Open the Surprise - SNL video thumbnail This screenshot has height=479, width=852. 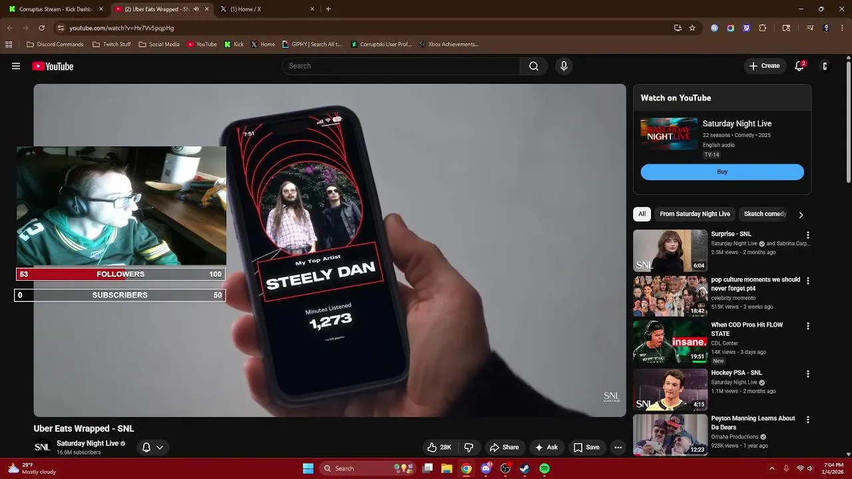(x=670, y=251)
